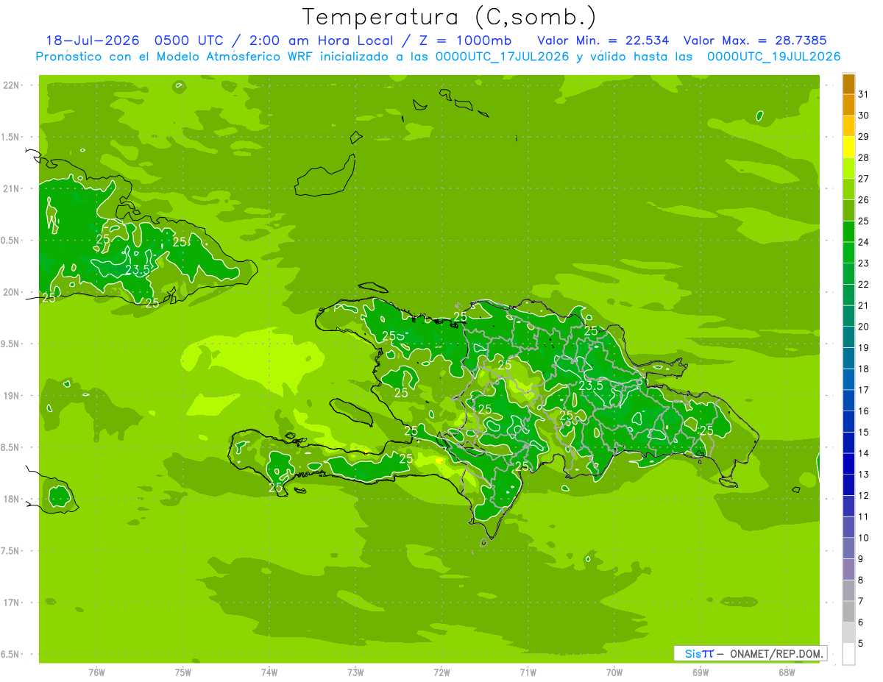
Task: Click the yellow swatch between 28 and 29
Action: coord(848,147)
